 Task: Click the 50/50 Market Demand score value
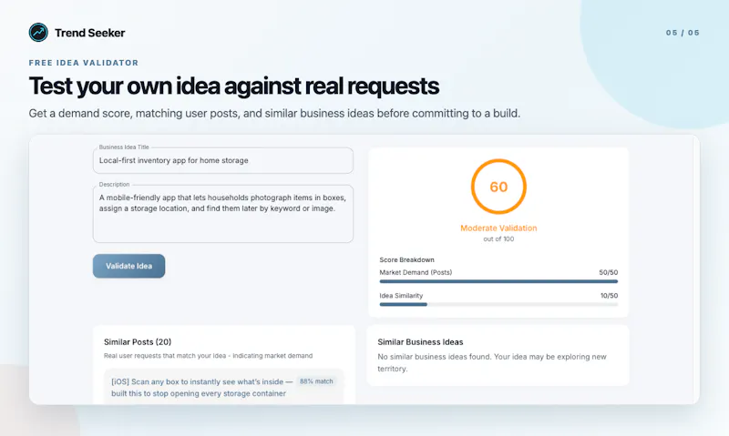(608, 272)
